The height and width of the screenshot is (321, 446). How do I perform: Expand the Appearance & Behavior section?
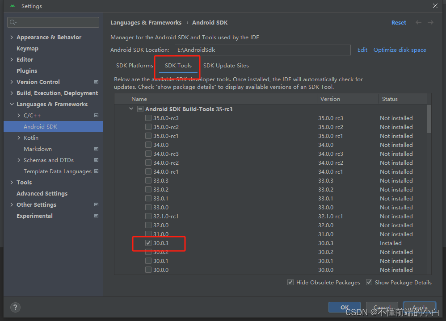click(12, 37)
